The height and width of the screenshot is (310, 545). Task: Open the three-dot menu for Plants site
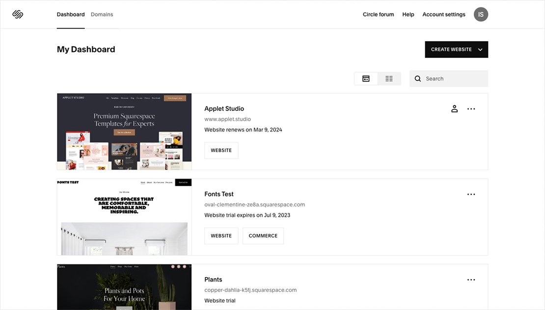point(471,279)
